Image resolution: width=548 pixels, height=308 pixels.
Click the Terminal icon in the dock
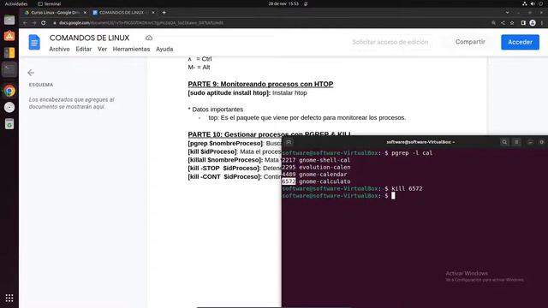[9, 70]
